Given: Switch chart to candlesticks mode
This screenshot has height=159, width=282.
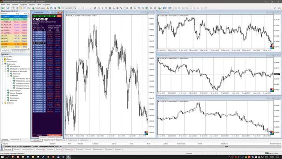Looking at the screenshot, I should [131, 8].
